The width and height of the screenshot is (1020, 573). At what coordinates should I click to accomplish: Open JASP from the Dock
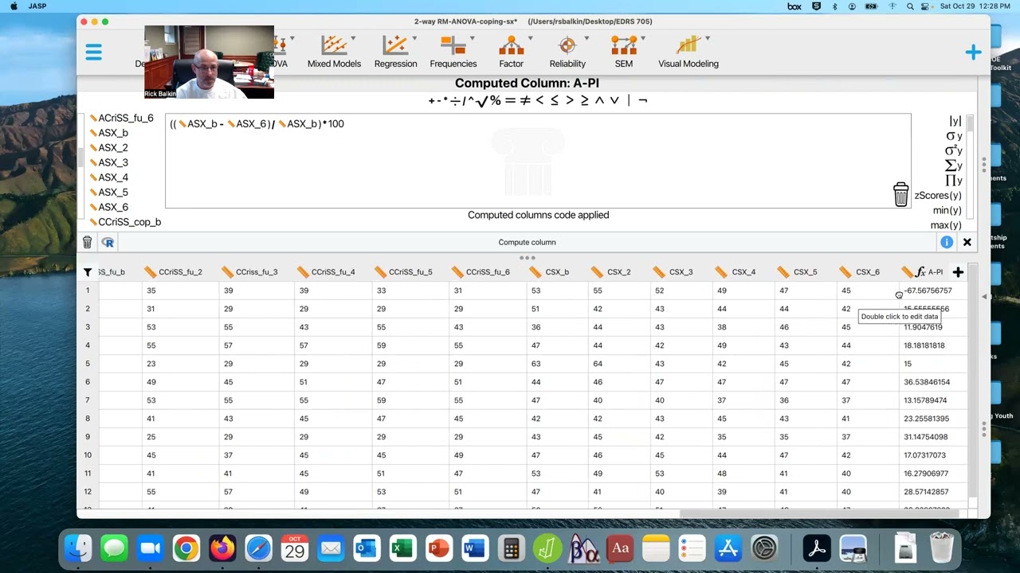pyautogui.click(x=547, y=548)
